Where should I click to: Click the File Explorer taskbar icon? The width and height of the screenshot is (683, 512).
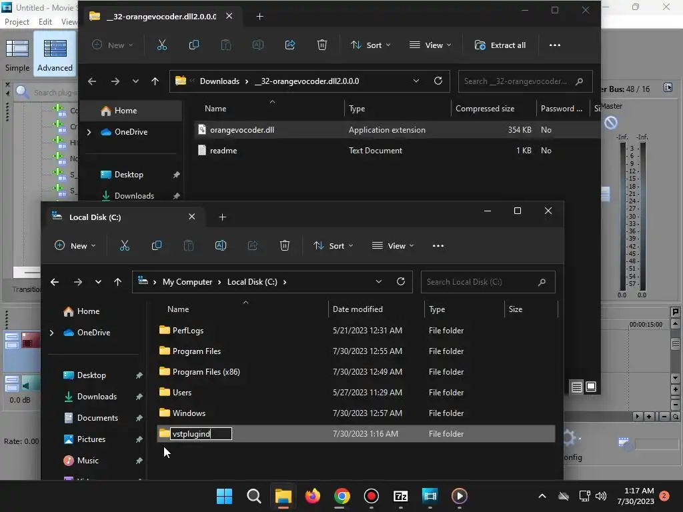(x=283, y=496)
